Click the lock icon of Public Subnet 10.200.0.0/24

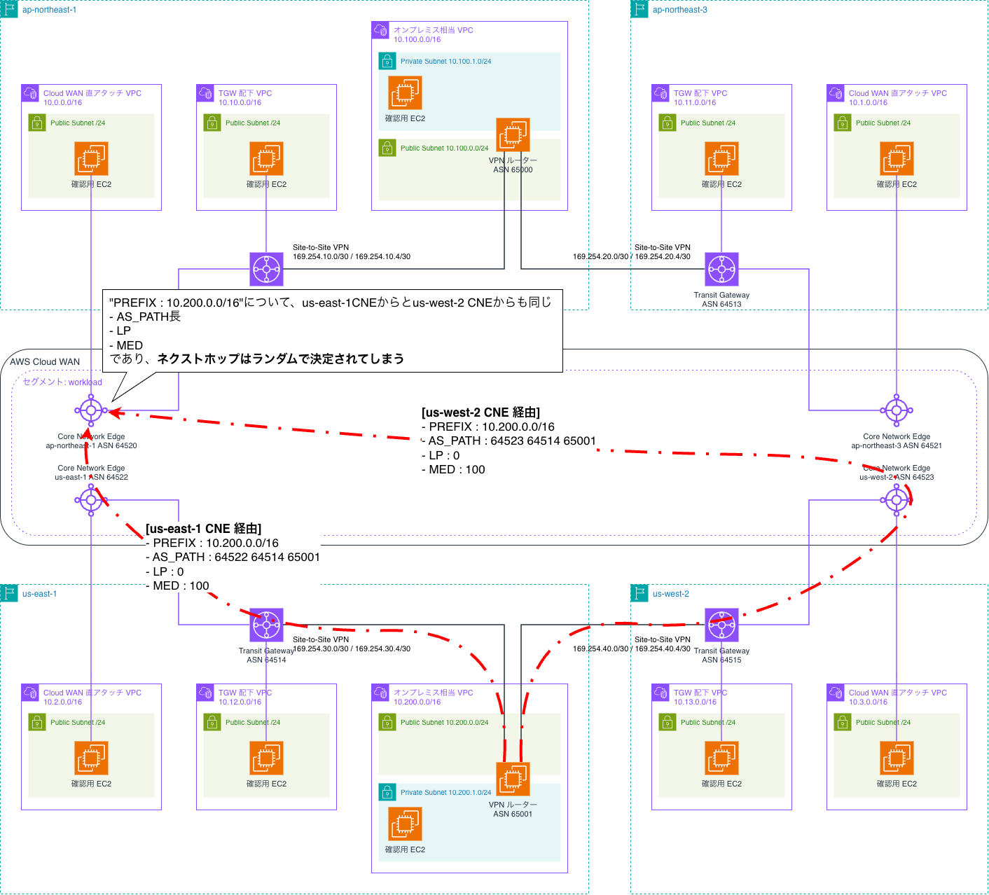[x=387, y=722]
